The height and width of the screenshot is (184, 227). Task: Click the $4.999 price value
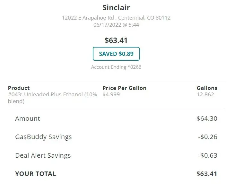[x=110, y=94]
